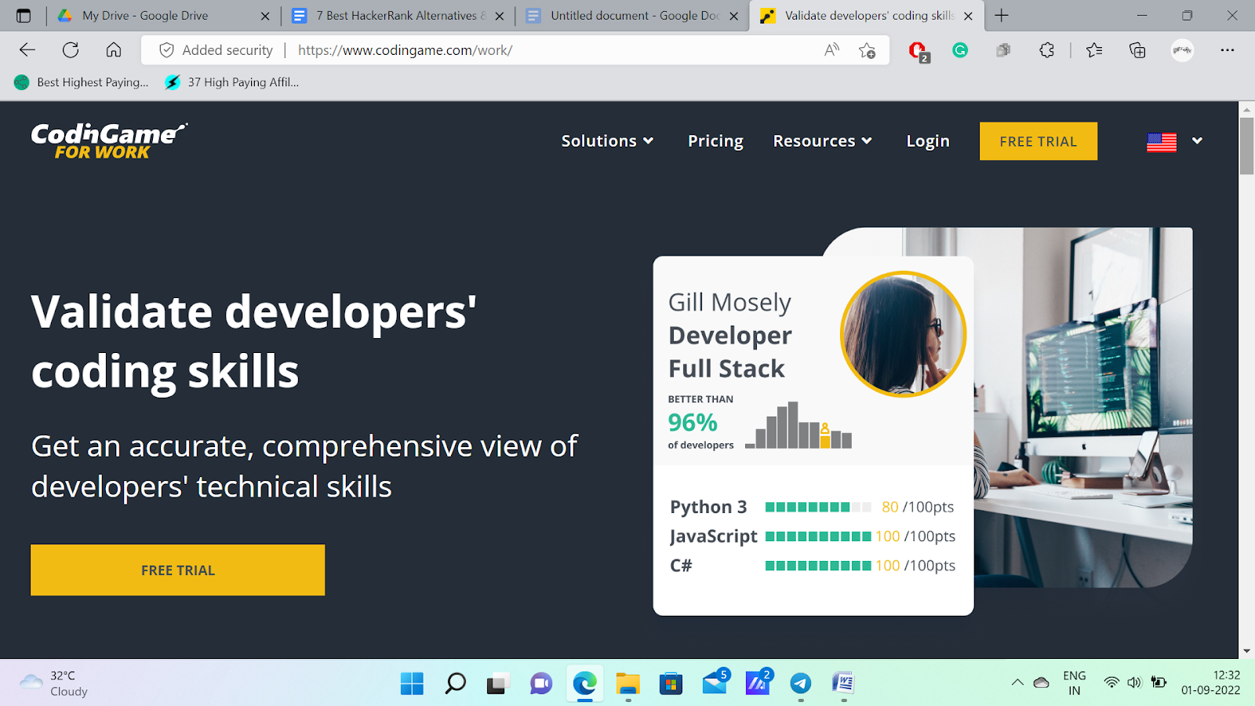Click the CodinGame For Work logo
This screenshot has height=706, width=1255.
coord(109,141)
